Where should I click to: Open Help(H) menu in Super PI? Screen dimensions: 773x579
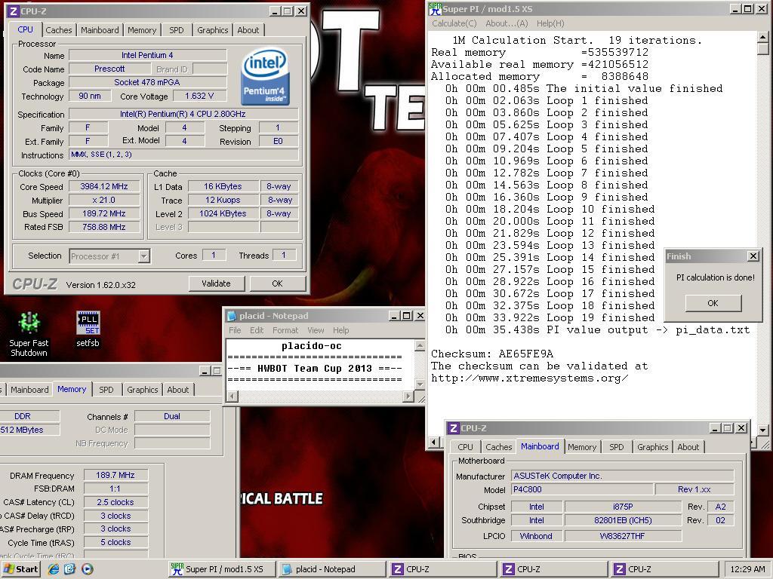click(550, 23)
